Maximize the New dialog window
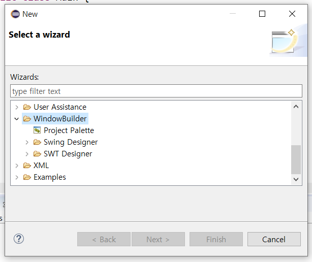The width and height of the screenshot is (312, 262). 262,14
